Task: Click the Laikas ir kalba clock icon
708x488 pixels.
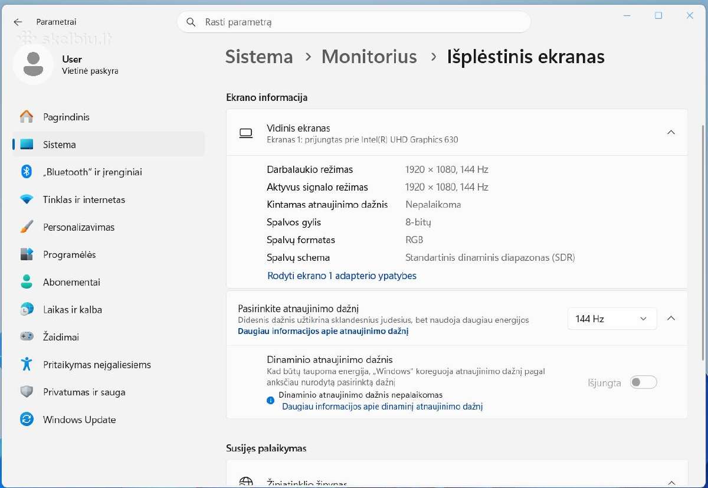Action: pos(27,309)
